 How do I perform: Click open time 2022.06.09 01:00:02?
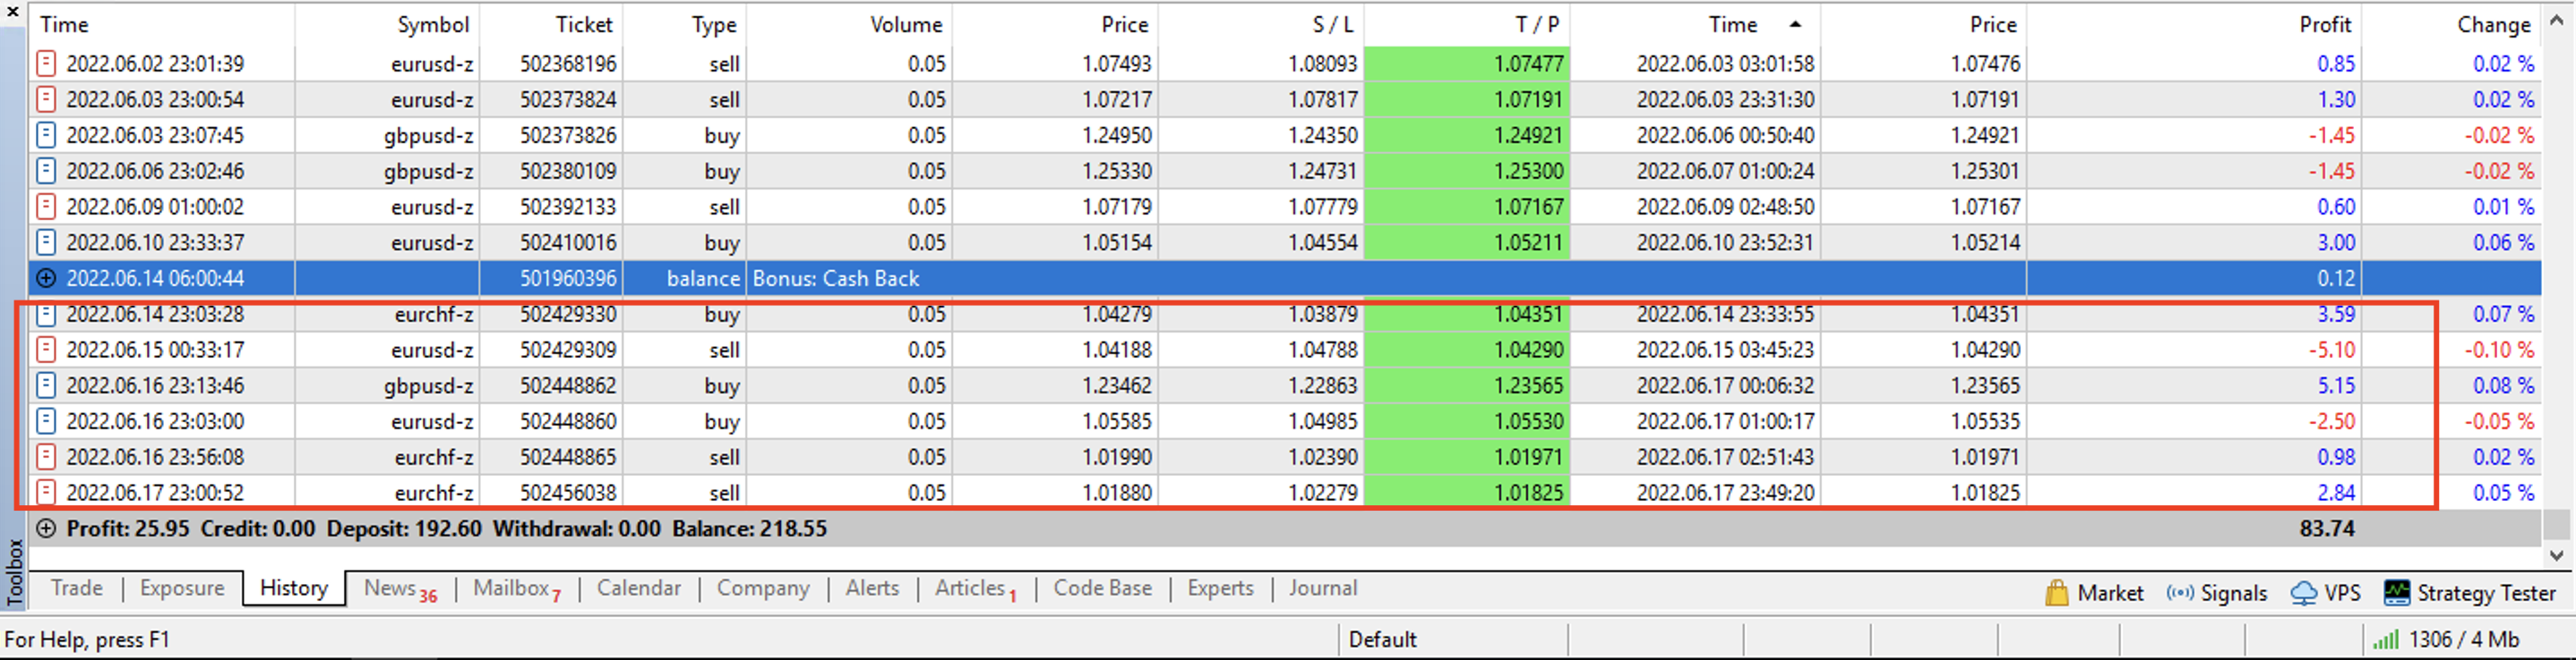coord(155,207)
